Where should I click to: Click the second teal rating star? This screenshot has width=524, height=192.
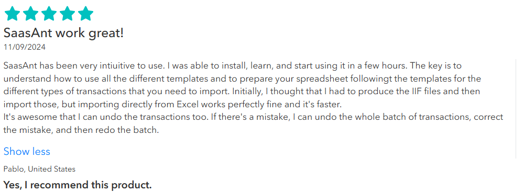pos(31,14)
